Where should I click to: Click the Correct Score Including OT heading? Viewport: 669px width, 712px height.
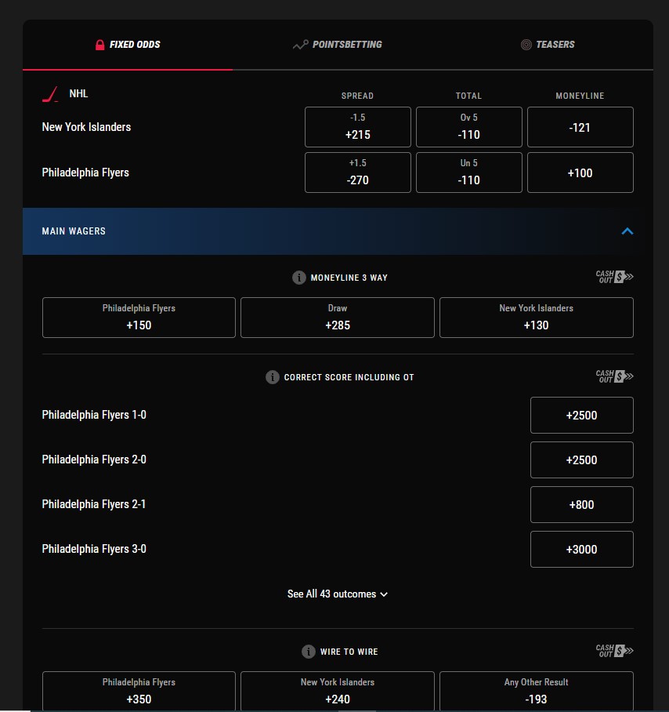(349, 377)
